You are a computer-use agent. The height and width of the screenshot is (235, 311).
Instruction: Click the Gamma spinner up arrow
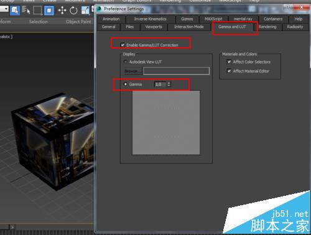169,83
